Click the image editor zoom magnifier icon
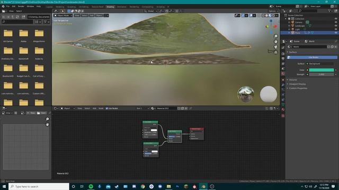 (x=47, y=119)
